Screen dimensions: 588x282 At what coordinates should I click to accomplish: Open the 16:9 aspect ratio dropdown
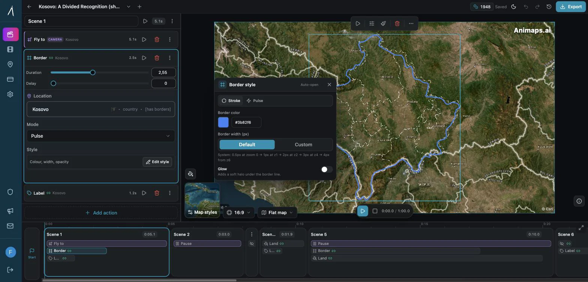(x=239, y=213)
